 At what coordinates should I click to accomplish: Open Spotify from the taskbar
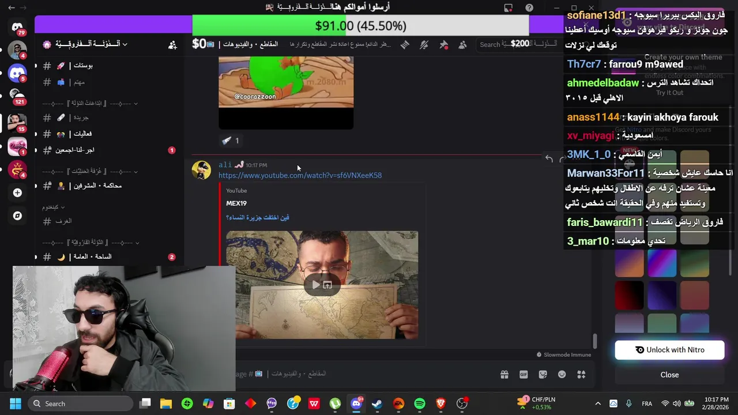(x=420, y=403)
